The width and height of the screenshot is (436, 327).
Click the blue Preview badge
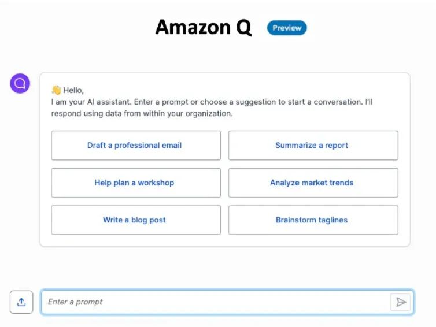[287, 28]
